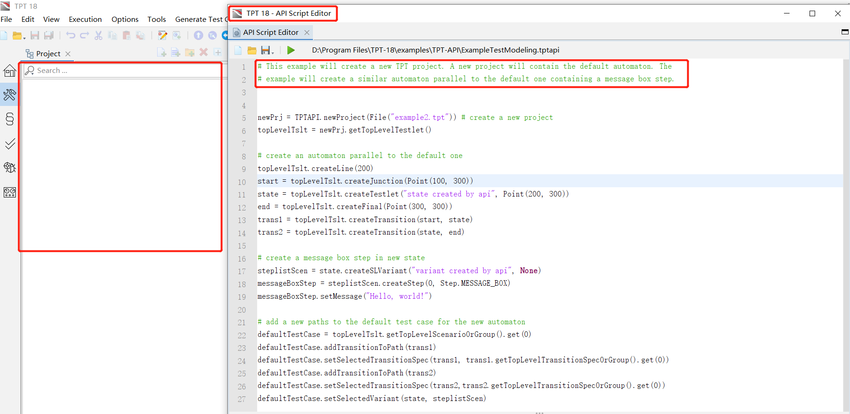The width and height of the screenshot is (850, 414).
Task: Expand the script save dropdown arrow
Action: point(272,52)
